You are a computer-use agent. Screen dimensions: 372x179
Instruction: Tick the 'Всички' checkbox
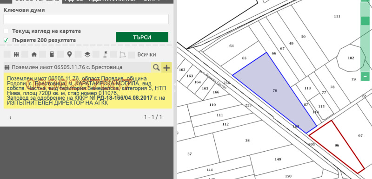coord(132,55)
